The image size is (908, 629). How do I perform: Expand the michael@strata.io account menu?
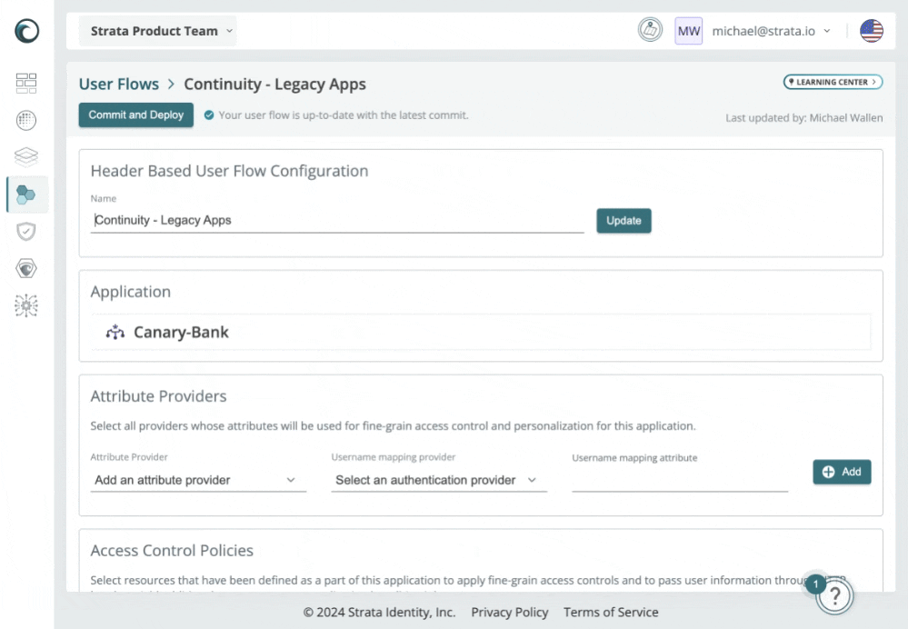click(x=771, y=31)
